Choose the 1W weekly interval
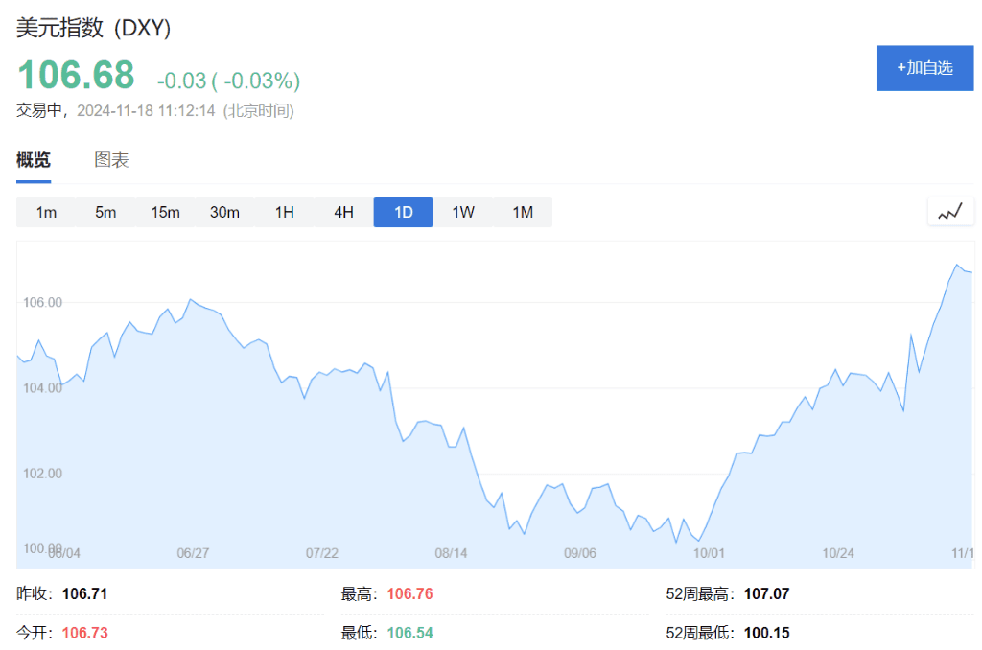The image size is (982, 650). point(463,212)
